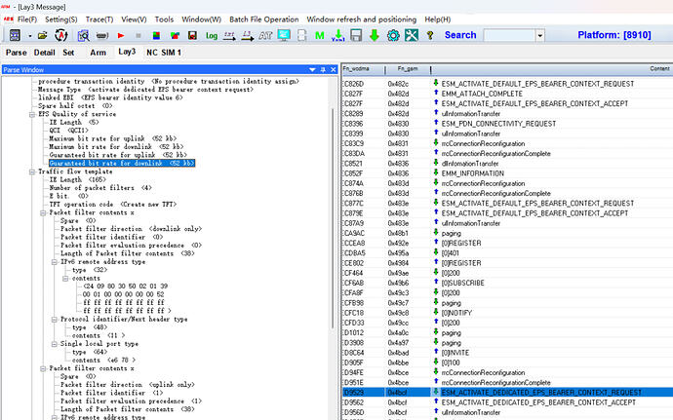Screen dimensions: 673x420
Task: Click the circular refresh icon with red A
Action: (x=61, y=35)
